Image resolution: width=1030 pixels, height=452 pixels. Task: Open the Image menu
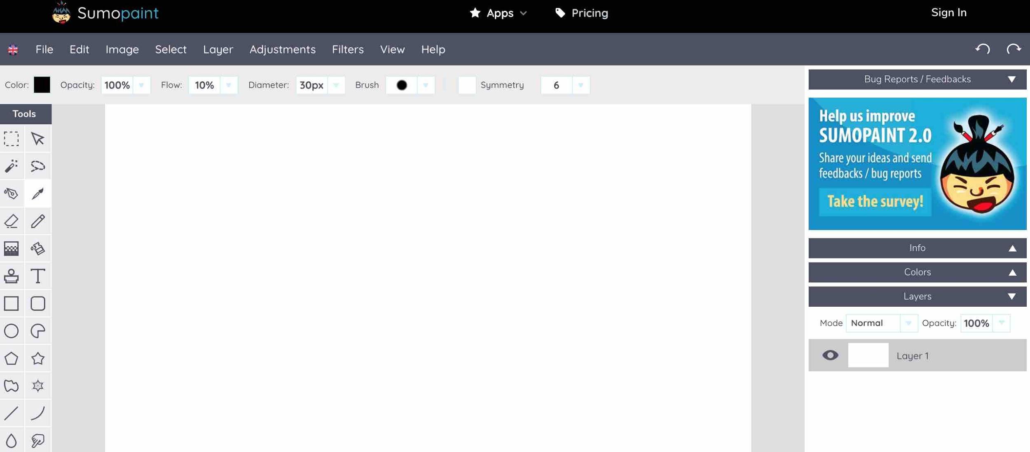click(x=122, y=49)
